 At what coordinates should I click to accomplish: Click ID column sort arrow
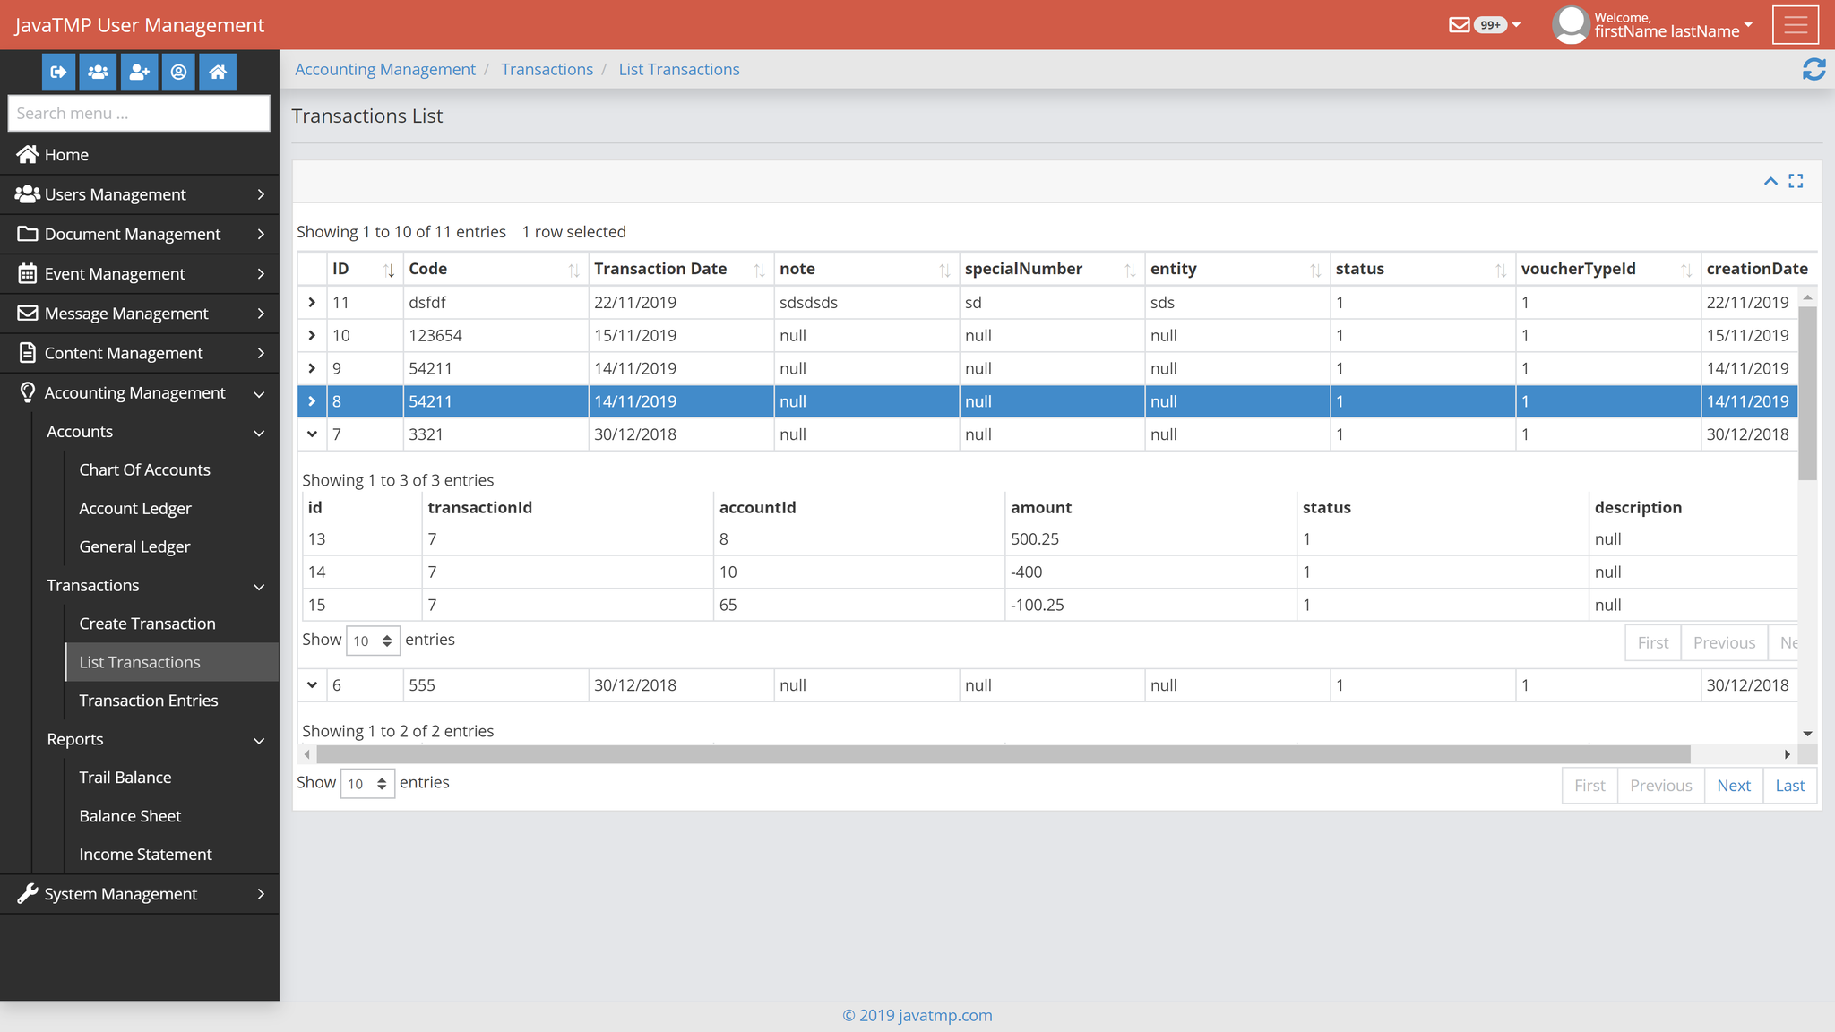[x=388, y=269]
